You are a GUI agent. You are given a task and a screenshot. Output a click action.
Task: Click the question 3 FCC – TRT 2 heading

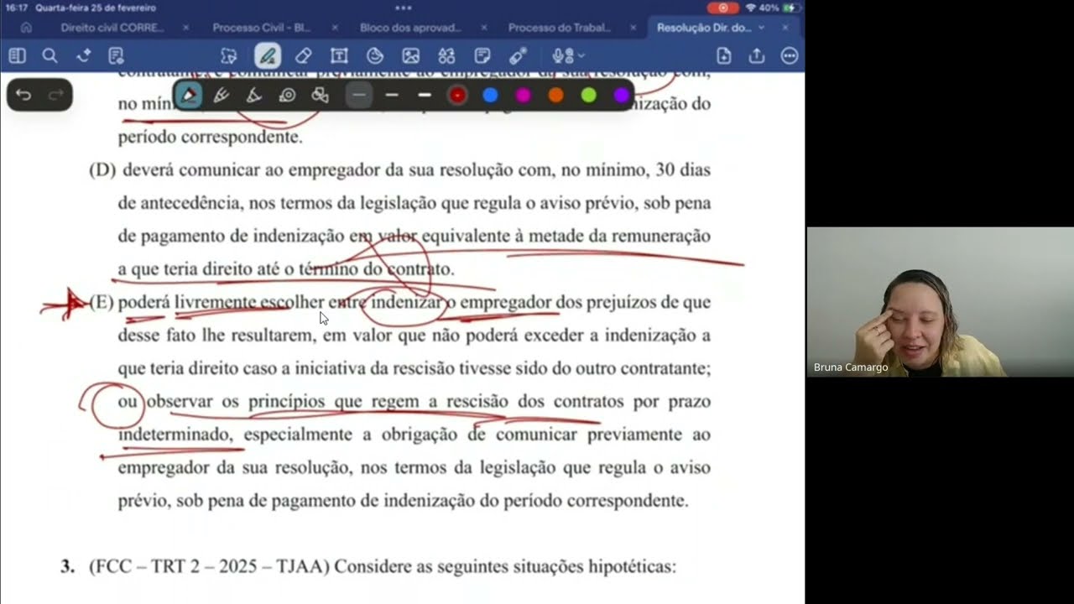(x=368, y=566)
